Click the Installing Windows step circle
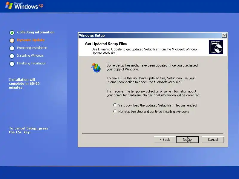This screenshot has width=239, height=179. pyautogui.click(x=12, y=56)
